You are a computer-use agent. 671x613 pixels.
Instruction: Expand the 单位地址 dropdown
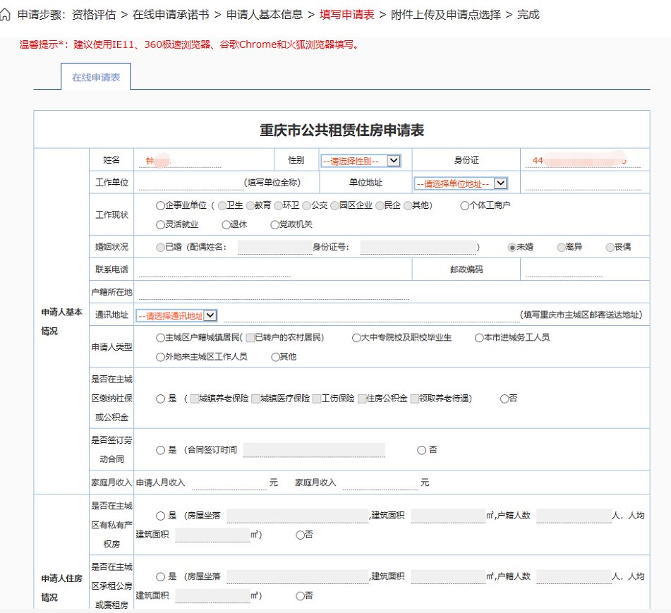pyautogui.click(x=461, y=183)
